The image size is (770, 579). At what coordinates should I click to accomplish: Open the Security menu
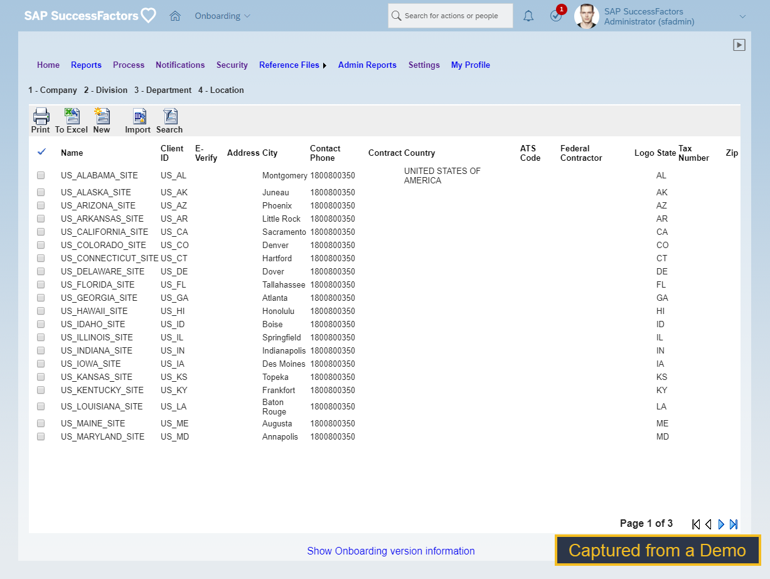coord(232,65)
